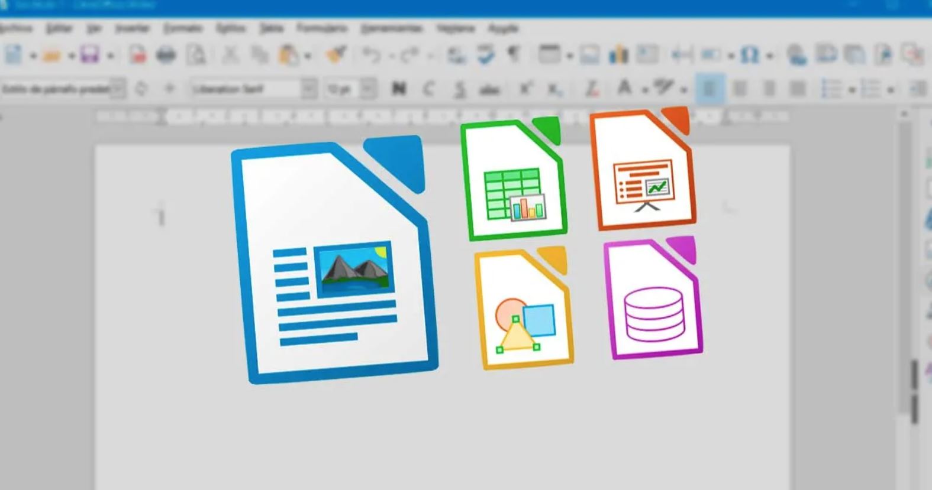The image size is (932, 490).
Task: Apply the font color A
Action: click(624, 88)
